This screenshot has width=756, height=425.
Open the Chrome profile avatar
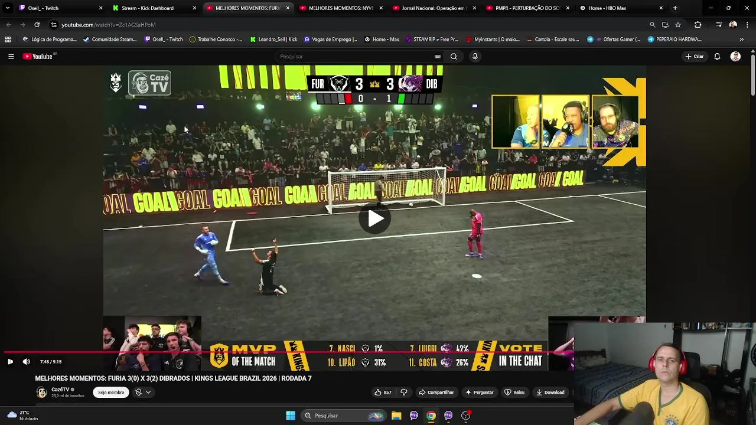pos(733,25)
